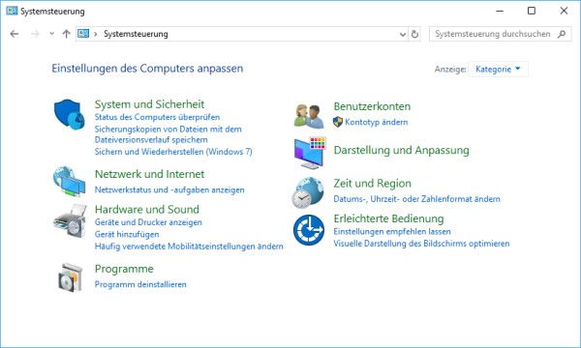Click the System und Sicherheit shield icon
This screenshot has width=581, height=348.
70,114
